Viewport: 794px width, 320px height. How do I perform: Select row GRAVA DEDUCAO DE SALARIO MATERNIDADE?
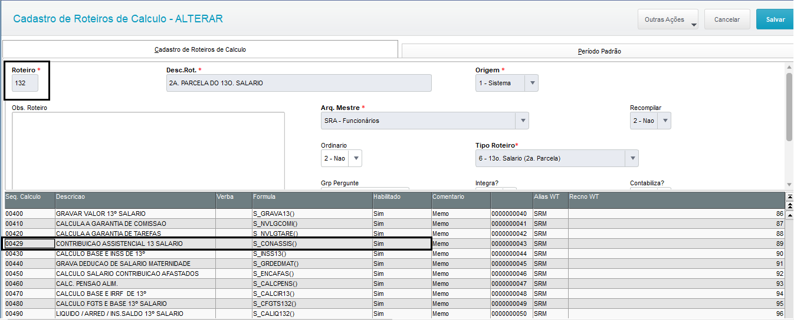(x=394, y=264)
